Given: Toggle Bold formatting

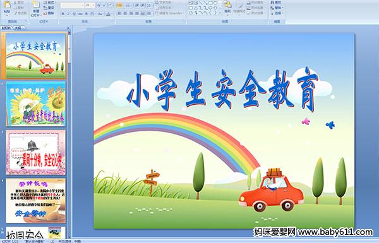Looking at the screenshot, I should pos(63,14).
